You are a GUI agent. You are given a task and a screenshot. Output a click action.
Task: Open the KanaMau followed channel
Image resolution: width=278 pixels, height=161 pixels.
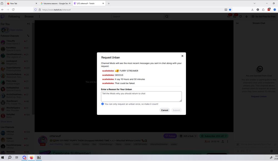point(16,49)
